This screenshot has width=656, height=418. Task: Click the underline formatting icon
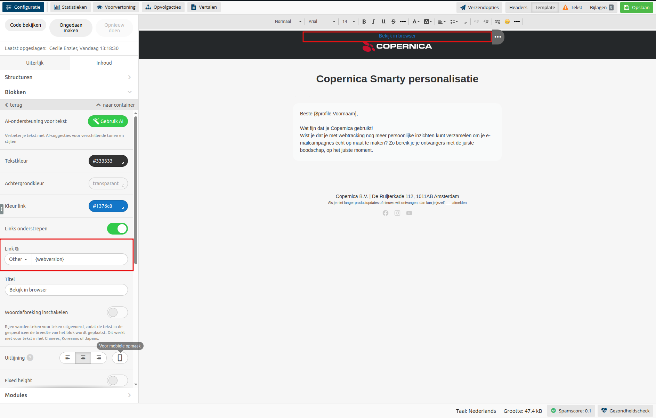click(x=383, y=22)
